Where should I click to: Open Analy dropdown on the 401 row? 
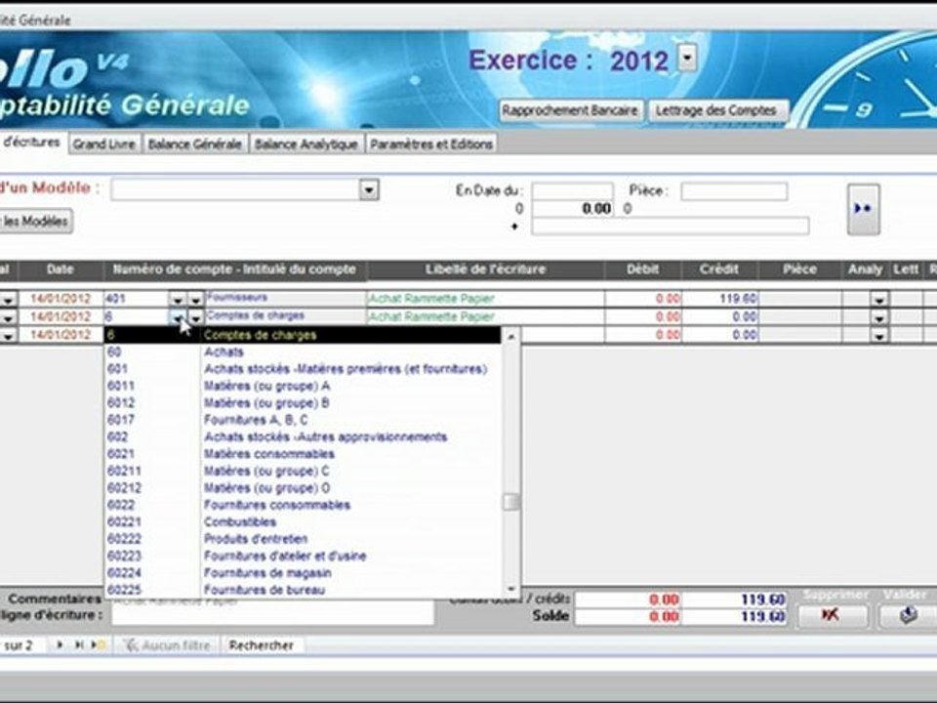[x=879, y=300]
